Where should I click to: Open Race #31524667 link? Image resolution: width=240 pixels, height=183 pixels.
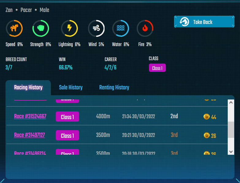pos(30,116)
